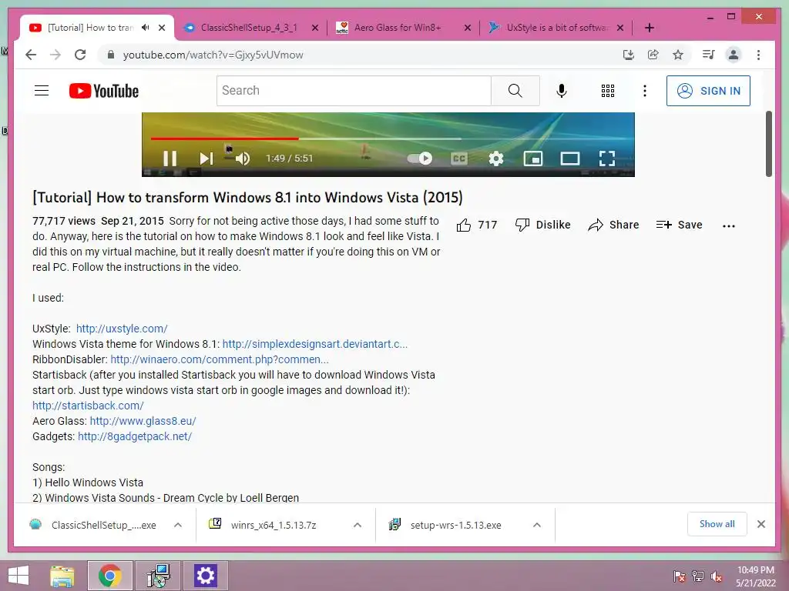Open Action Center flag tray icon

coord(680,576)
